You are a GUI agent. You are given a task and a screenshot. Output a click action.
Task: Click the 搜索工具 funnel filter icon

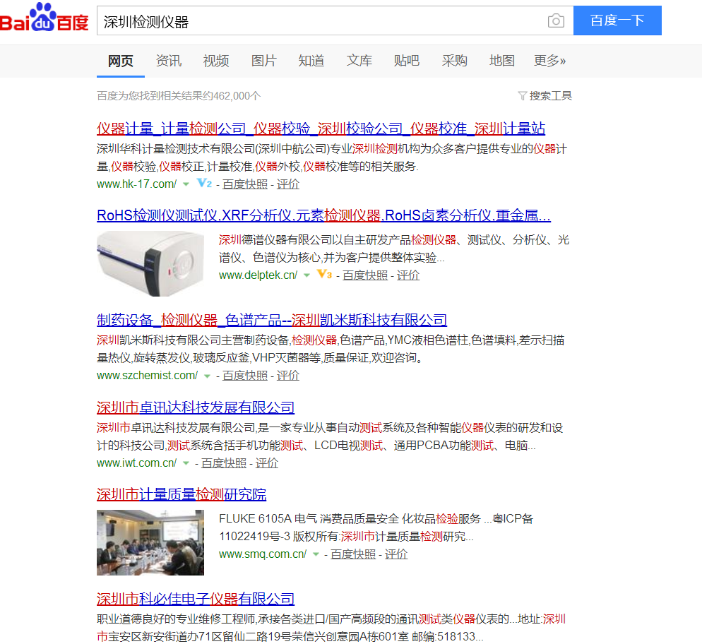tap(522, 96)
